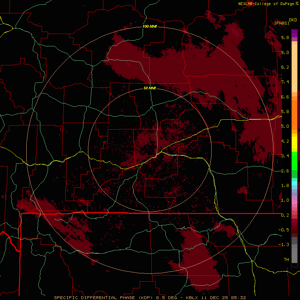Pick the cyan segment of the color bar

point(294,183)
